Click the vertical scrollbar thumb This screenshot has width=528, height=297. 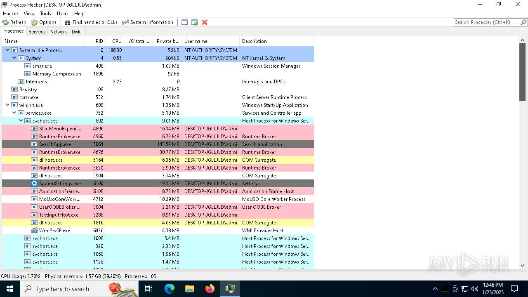coord(523,72)
